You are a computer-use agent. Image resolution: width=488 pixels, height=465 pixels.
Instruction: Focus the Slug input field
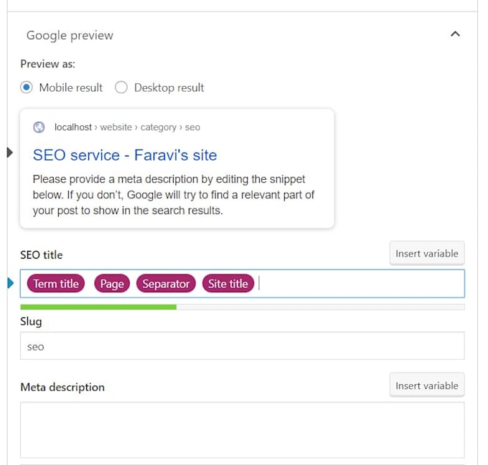[242, 346]
